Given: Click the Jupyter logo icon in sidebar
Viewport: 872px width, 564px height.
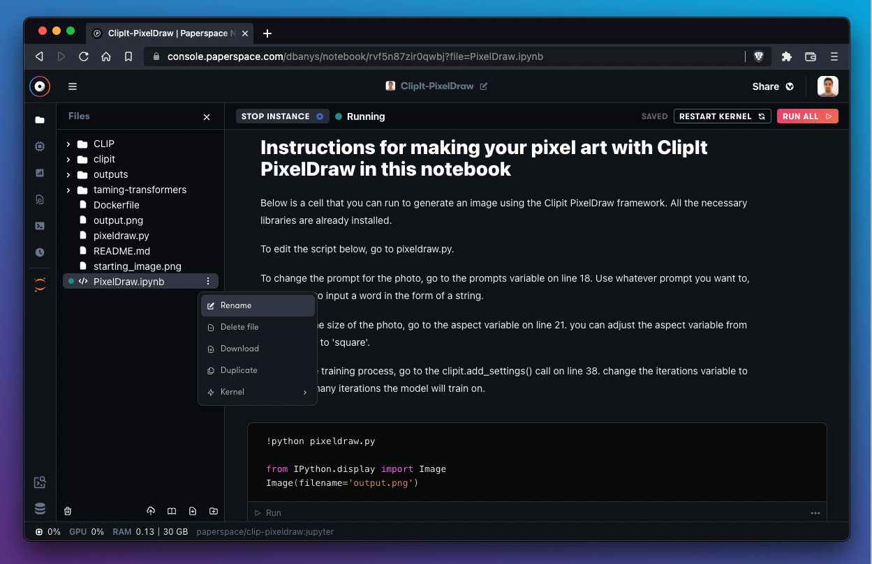Looking at the screenshot, I should 40,284.
